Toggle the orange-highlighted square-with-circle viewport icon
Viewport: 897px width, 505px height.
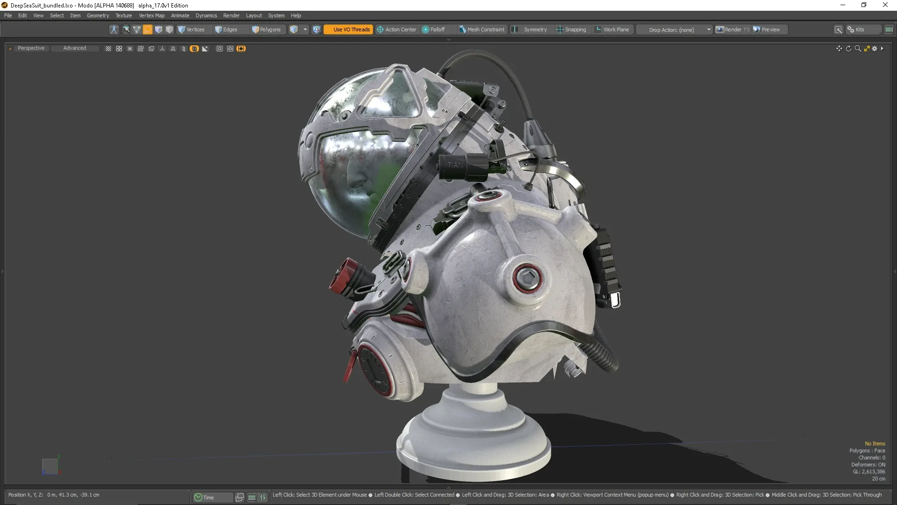[241, 49]
